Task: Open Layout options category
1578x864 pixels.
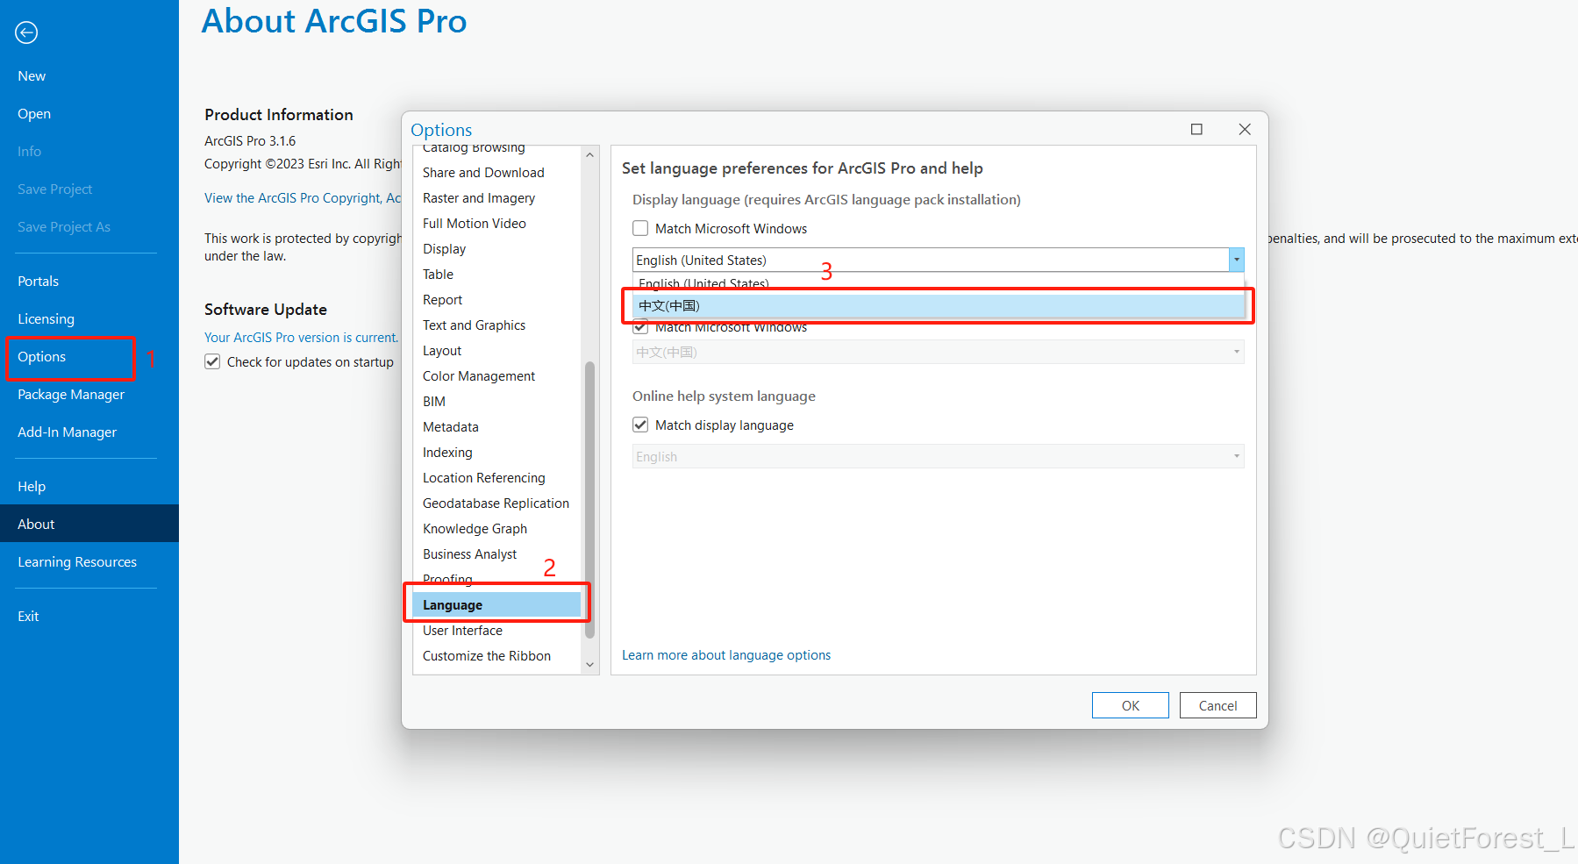Action: coord(442,351)
